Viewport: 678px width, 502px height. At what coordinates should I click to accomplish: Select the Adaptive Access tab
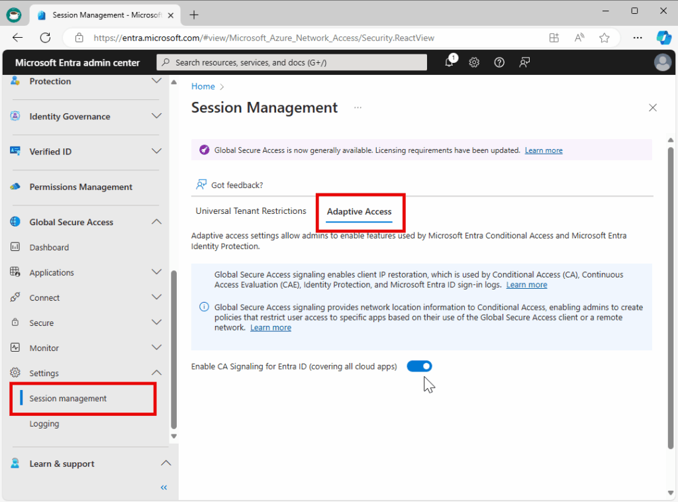pos(360,212)
